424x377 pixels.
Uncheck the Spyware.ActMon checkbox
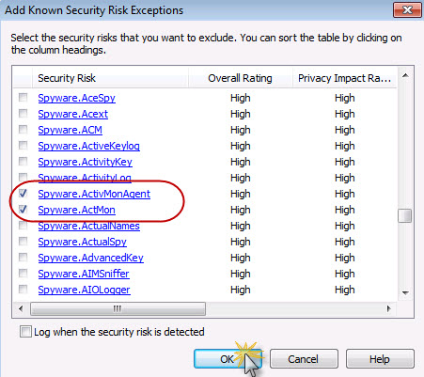(23, 210)
